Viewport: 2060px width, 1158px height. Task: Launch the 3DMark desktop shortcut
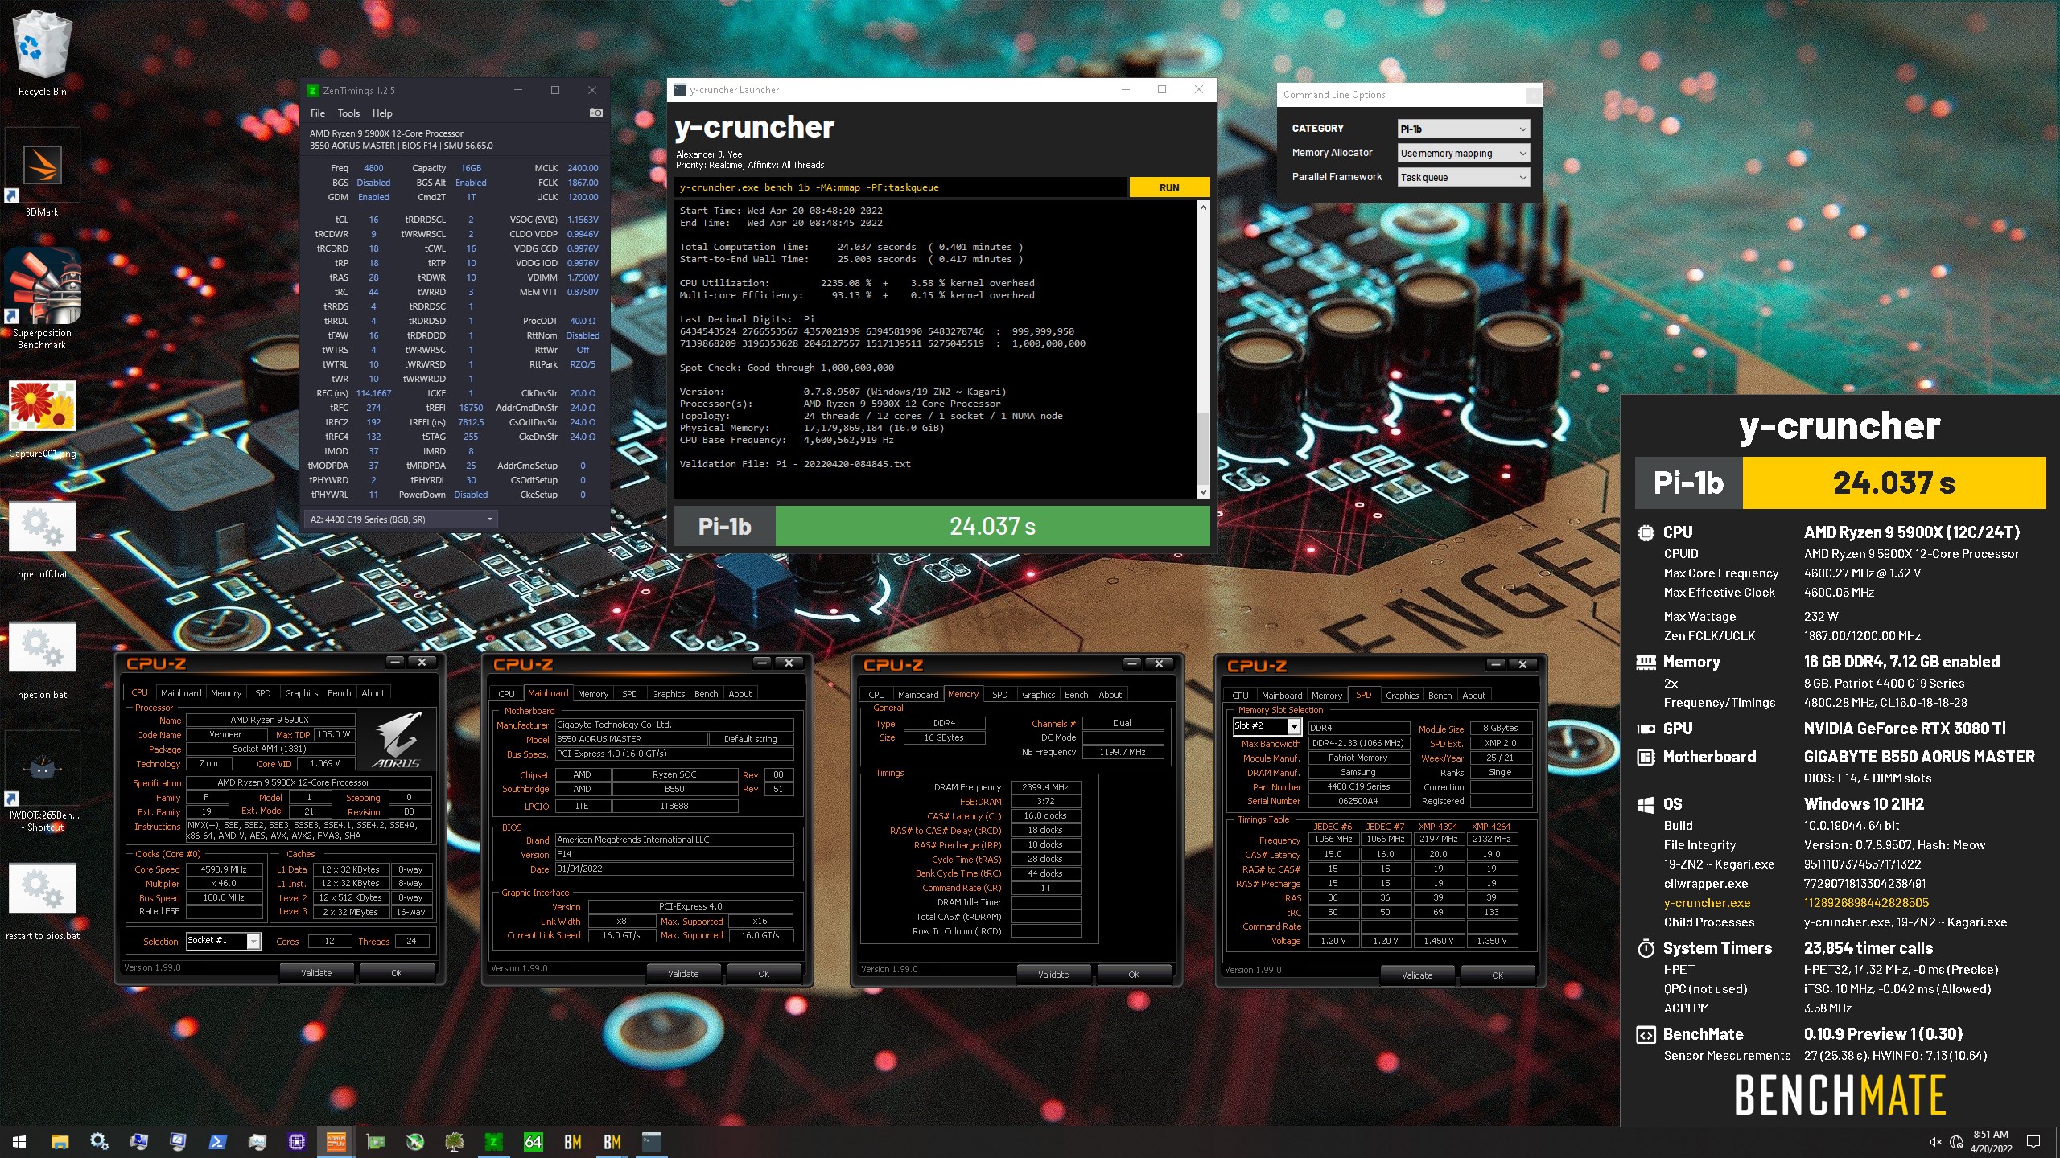click(x=42, y=173)
